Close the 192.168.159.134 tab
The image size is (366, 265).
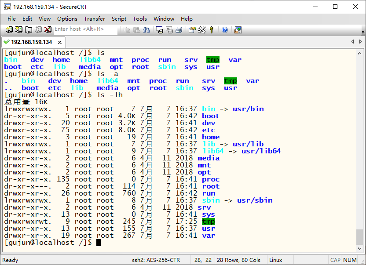point(59,42)
